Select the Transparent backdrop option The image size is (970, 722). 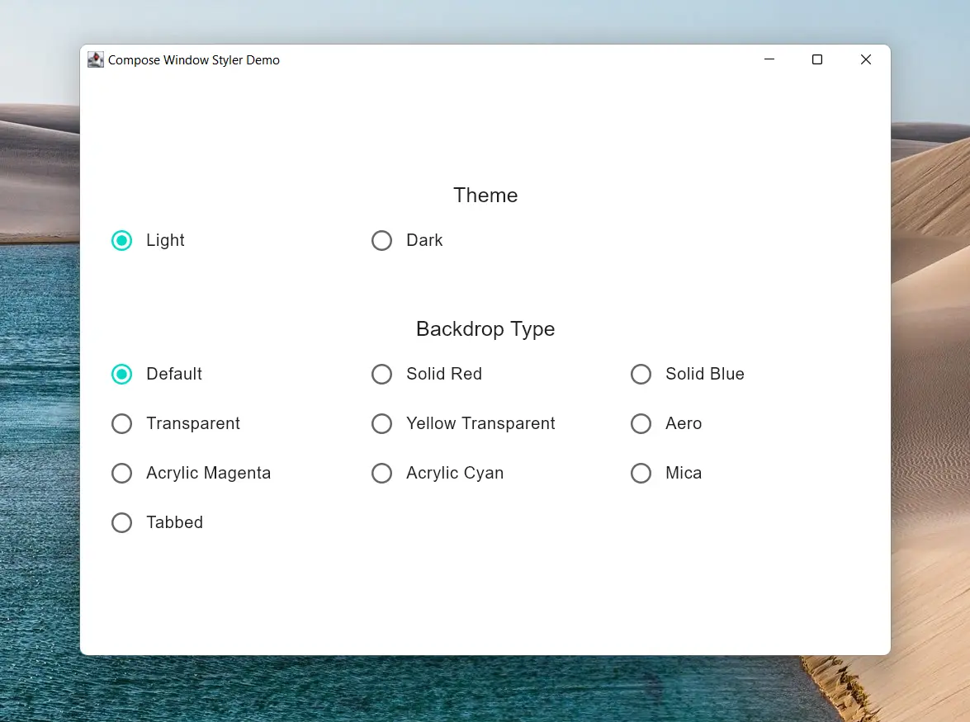click(x=122, y=423)
